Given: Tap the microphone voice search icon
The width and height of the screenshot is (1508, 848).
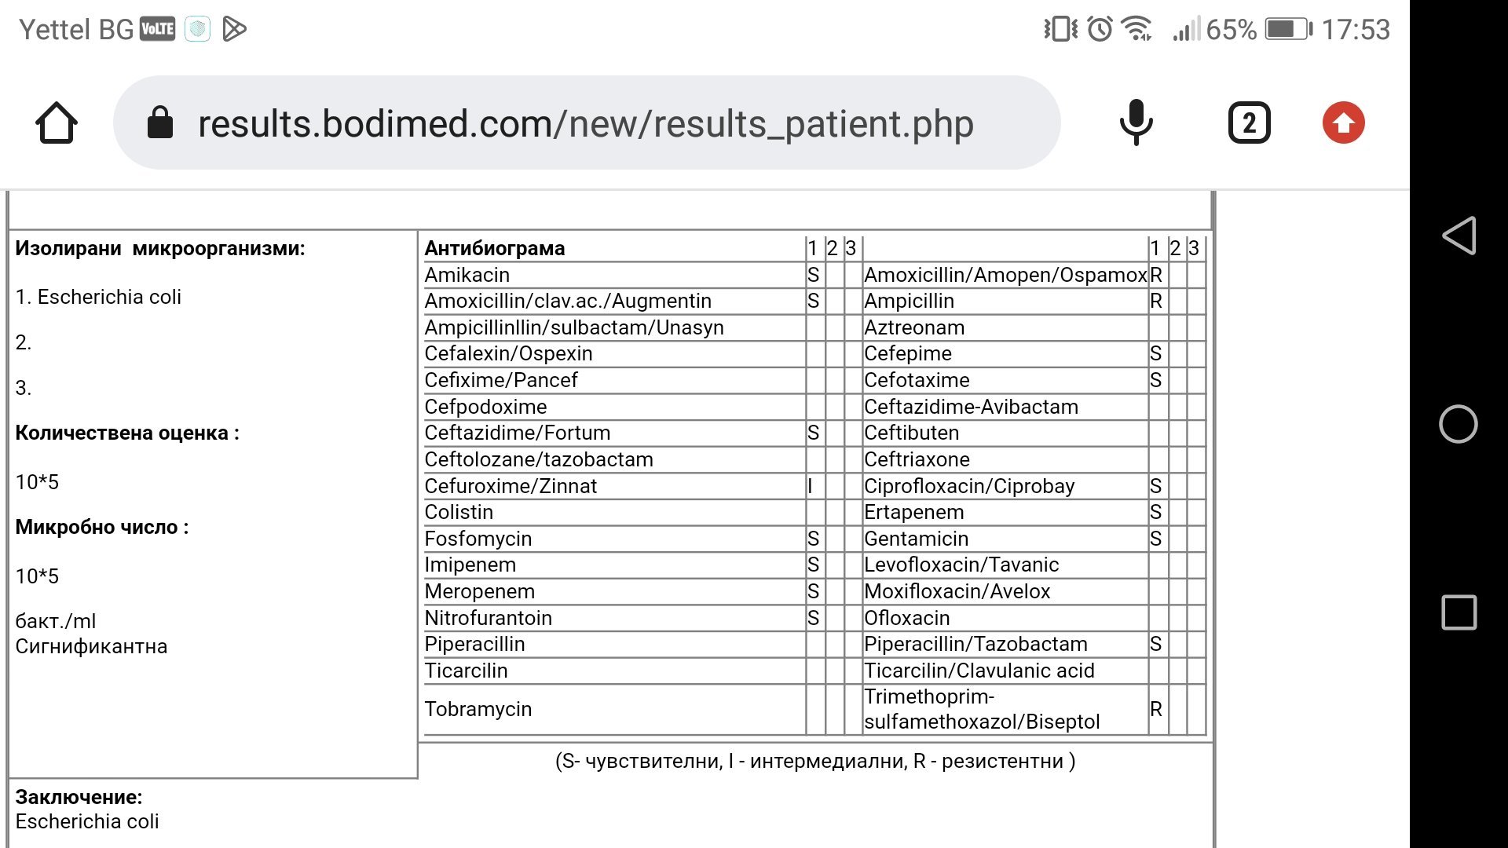Looking at the screenshot, I should (x=1136, y=123).
